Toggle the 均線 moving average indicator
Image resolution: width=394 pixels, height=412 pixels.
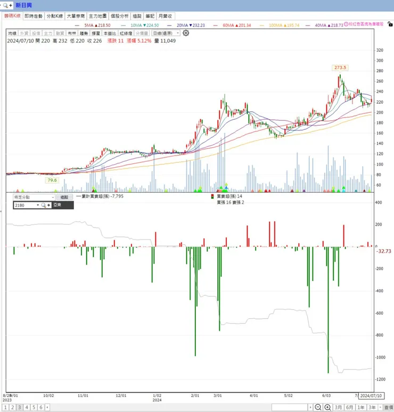[x=12, y=33]
